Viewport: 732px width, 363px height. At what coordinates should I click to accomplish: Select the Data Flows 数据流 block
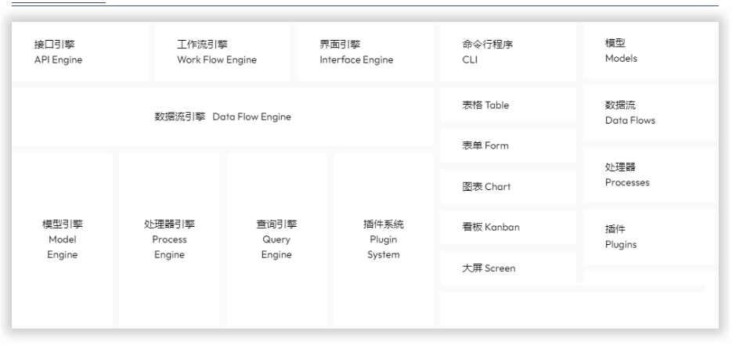pos(651,113)
